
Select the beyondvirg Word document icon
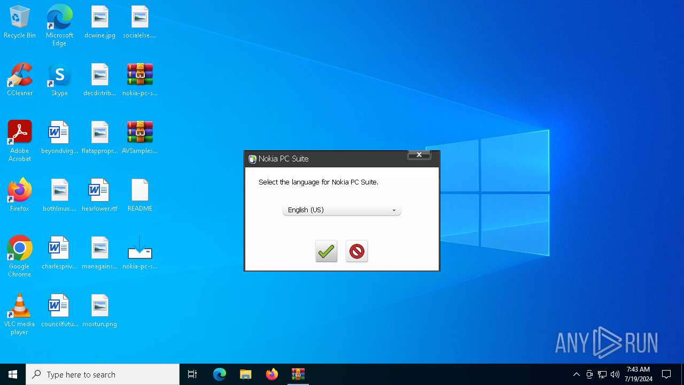(59, 138)
